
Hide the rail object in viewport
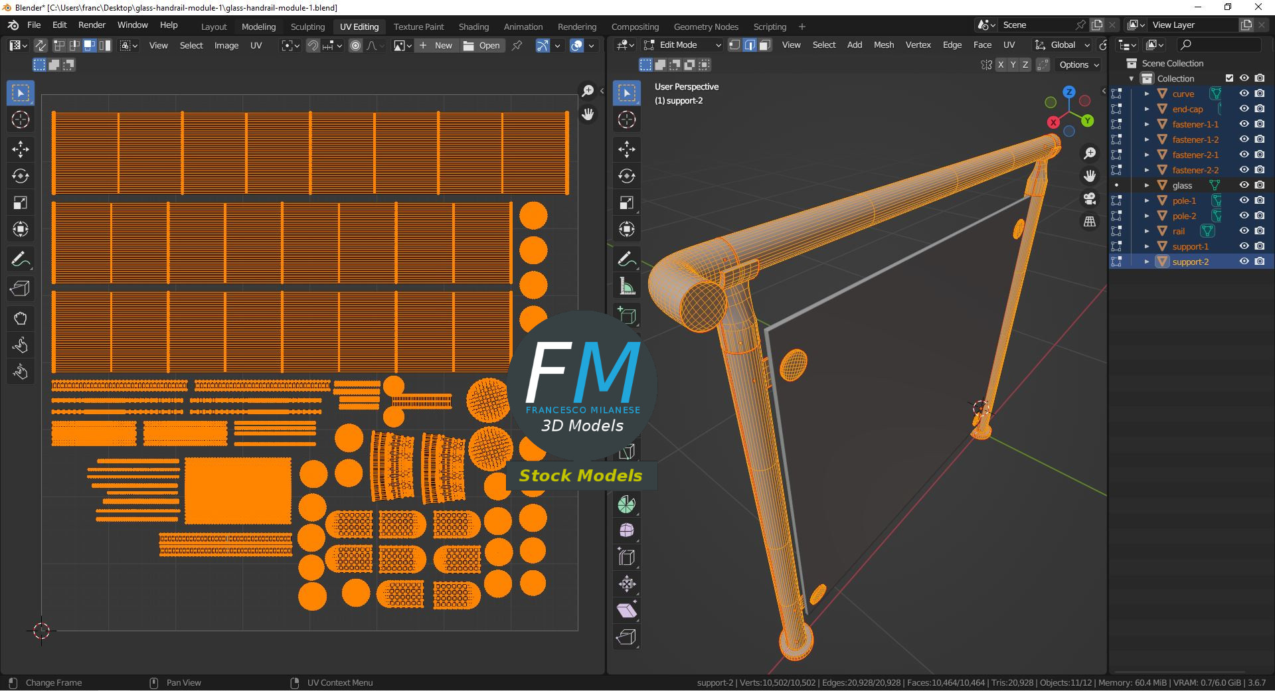point(1244,231)
